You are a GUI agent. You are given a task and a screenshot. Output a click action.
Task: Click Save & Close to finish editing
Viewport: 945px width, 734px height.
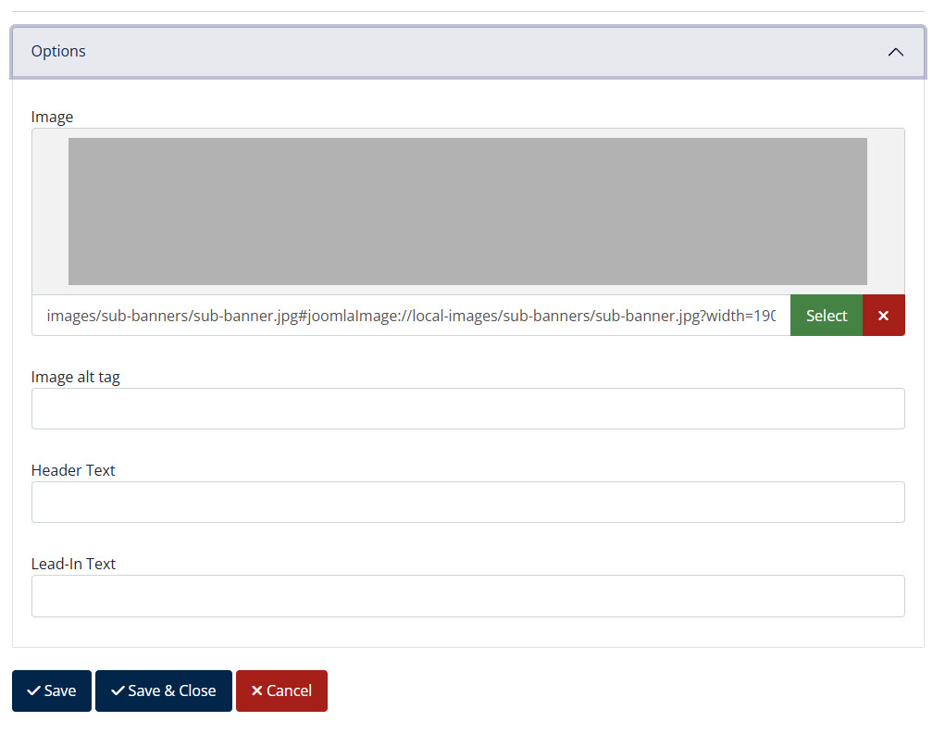(x=164, y=690)
